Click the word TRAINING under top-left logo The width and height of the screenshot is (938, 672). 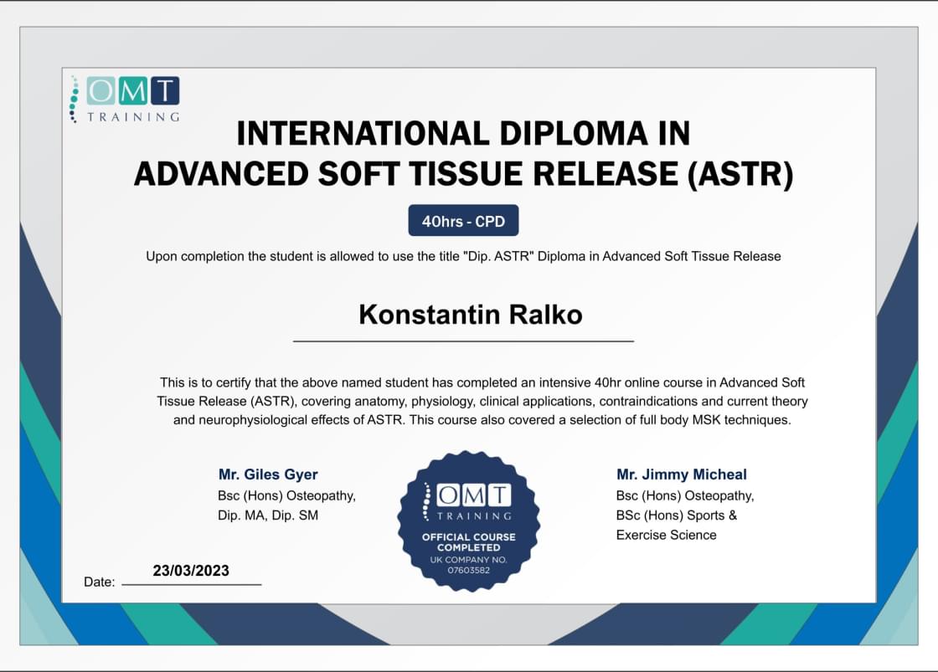tap(133, 117)
